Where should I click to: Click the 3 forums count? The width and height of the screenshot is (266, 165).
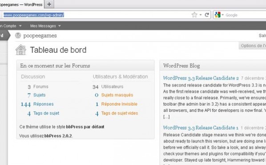(x=29, y=87)
